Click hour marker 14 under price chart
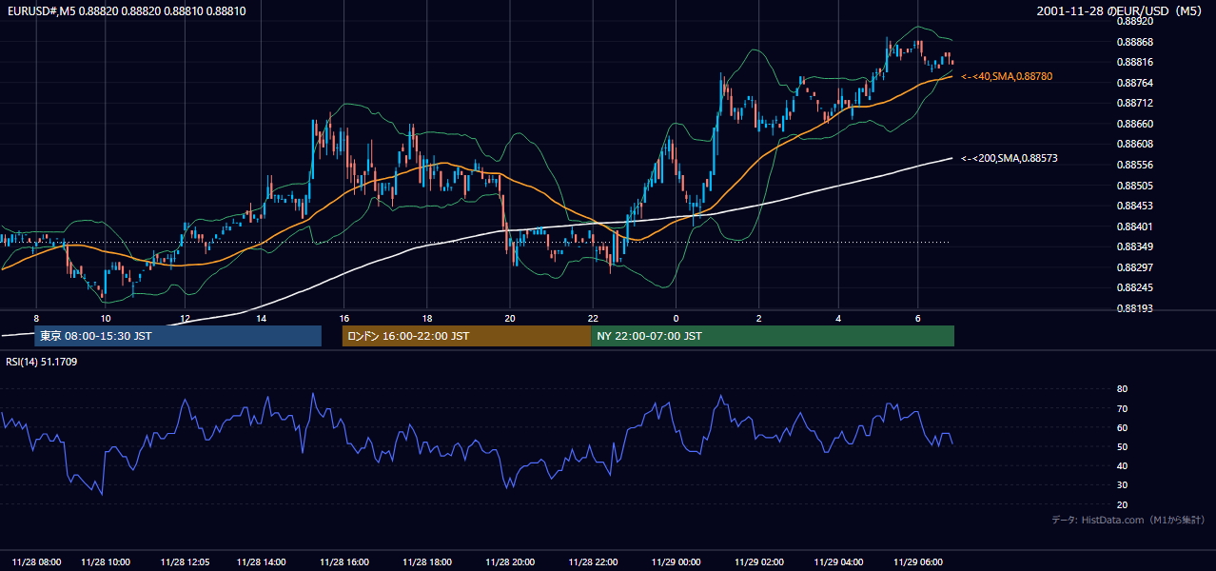This screenshot has width=1216, height=571. point(261,318)
